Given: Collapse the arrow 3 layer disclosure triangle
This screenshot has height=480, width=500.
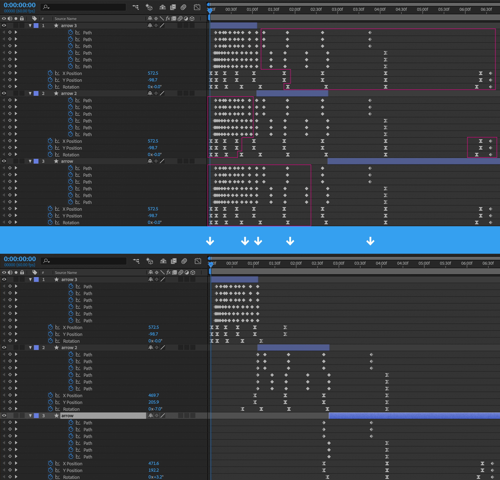Looking at the screenshot, I should [30, 25].
